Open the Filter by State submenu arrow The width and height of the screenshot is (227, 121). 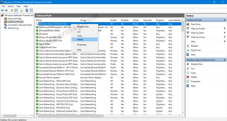225,33
